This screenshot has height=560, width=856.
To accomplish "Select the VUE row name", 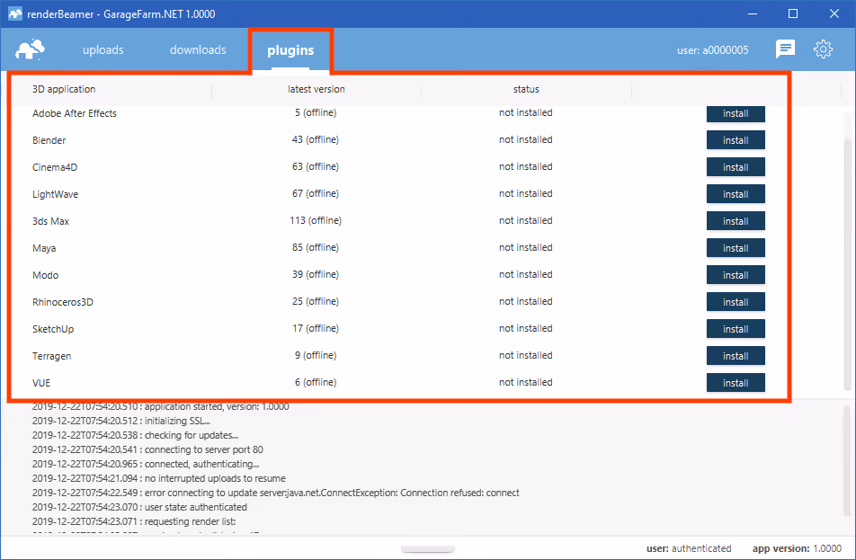I will [x=41, y=383].
